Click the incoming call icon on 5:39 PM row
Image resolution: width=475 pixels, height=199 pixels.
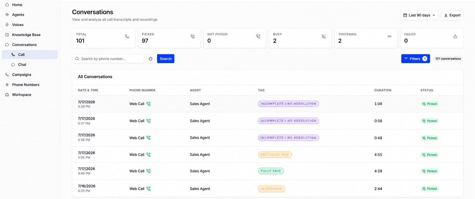click(149, 104)
